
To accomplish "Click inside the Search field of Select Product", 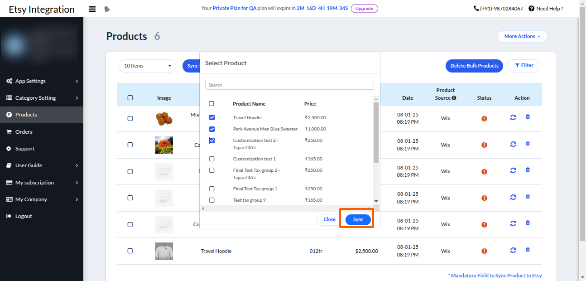I will (289, 85).
